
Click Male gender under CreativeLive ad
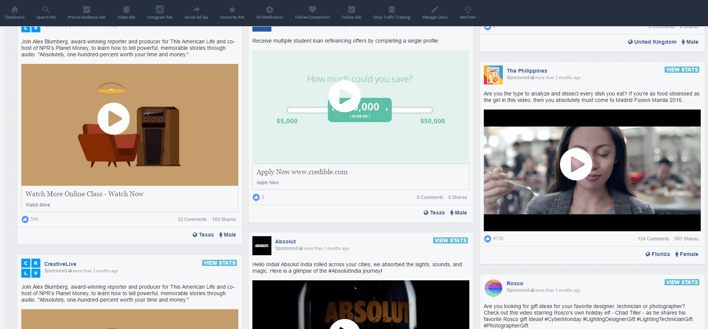pyautogui.click(x=228, y=235)
